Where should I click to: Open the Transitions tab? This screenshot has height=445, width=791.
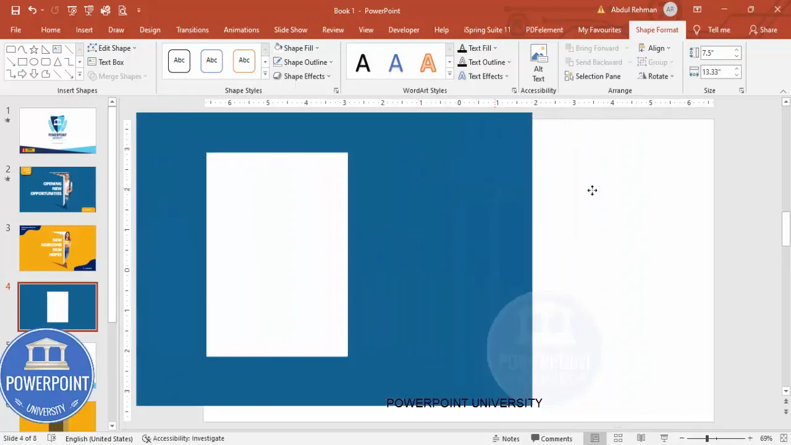(x=192, y=30)
